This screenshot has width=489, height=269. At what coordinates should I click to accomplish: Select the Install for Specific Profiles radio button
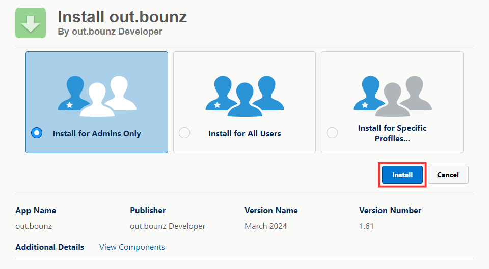point(332,133)
